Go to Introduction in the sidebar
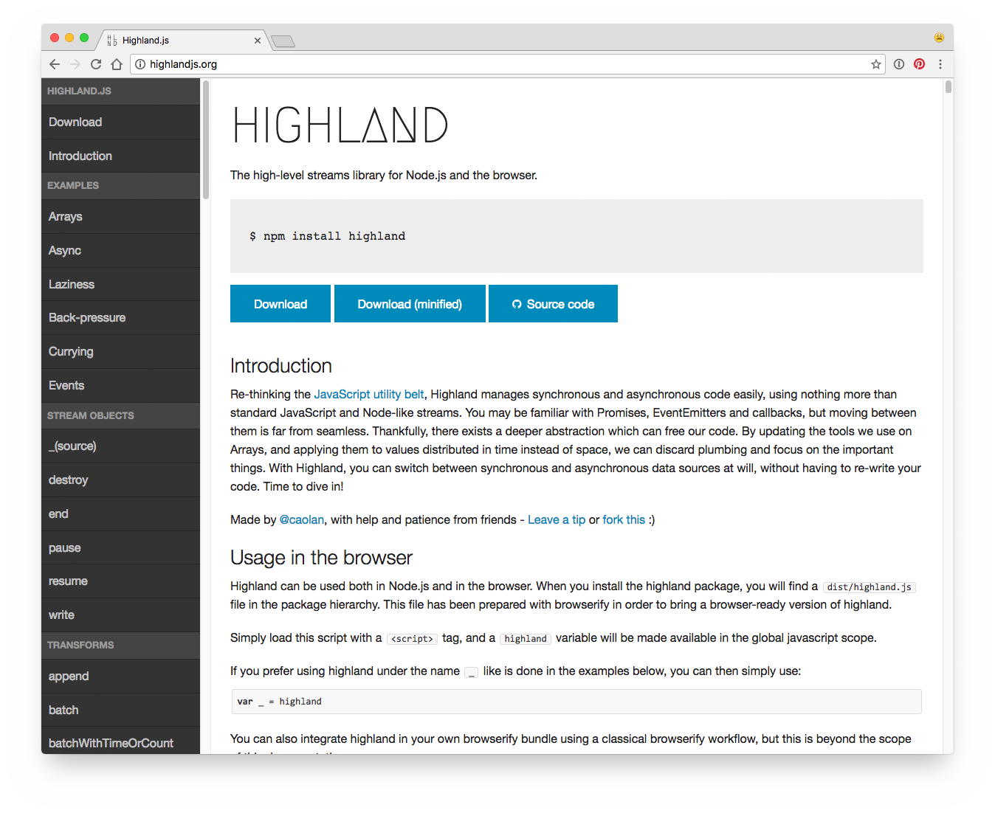This screenshot has width=995, height=813. [120, 156]
